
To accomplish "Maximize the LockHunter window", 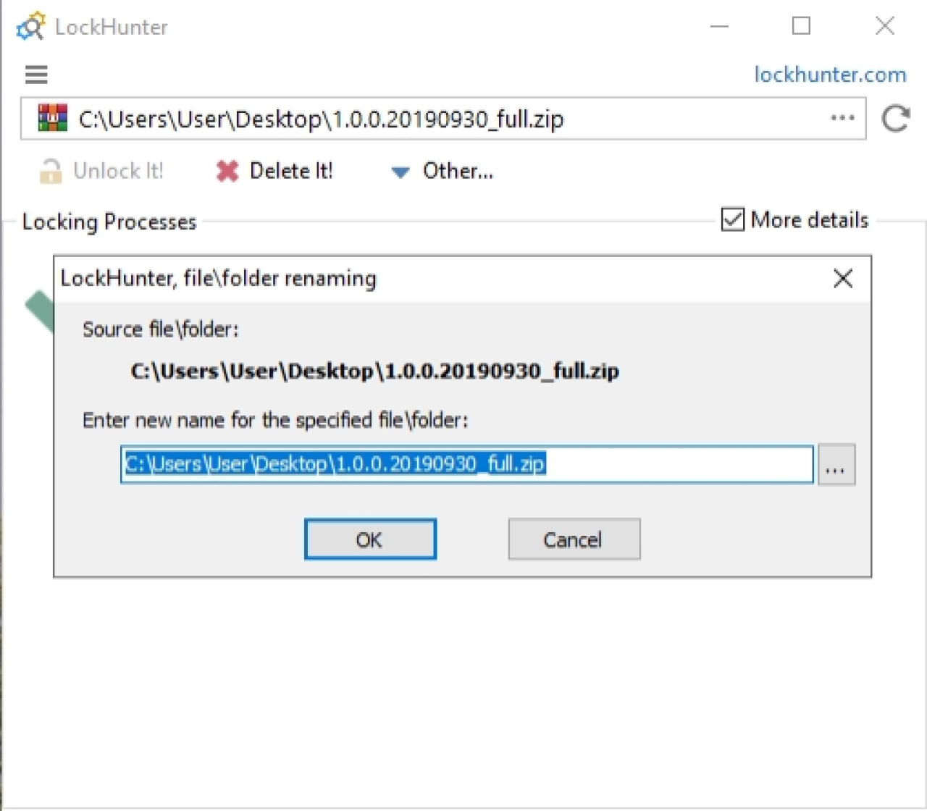I will [x=801, y=27].
